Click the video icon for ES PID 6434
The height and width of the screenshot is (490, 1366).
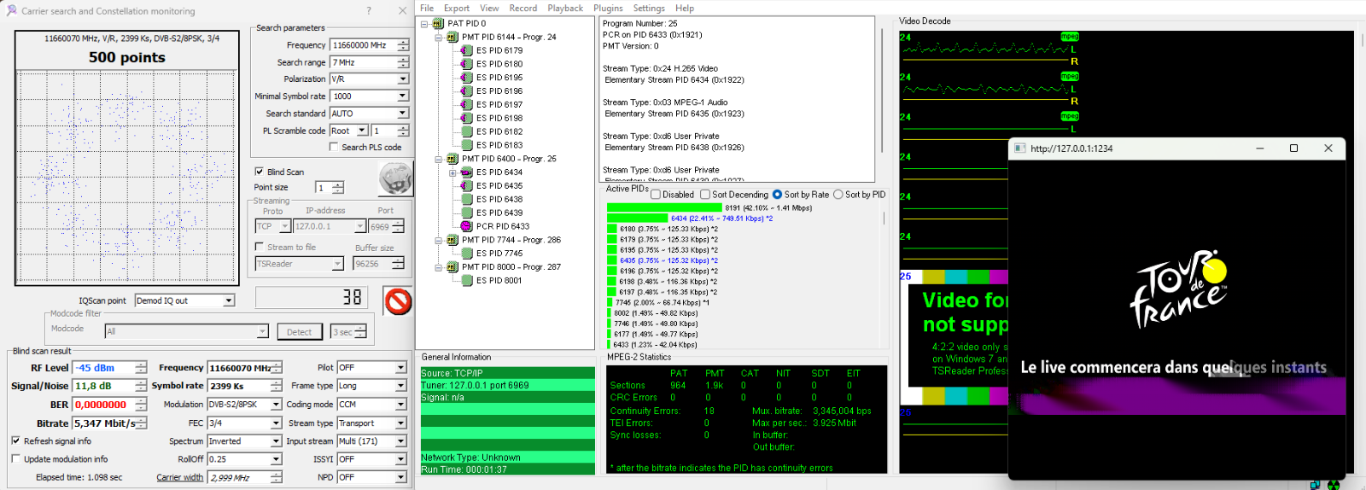466,172
